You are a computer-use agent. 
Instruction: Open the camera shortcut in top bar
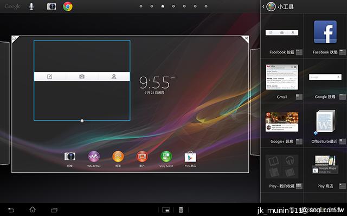pyautogui.click(x=52, y=6)
